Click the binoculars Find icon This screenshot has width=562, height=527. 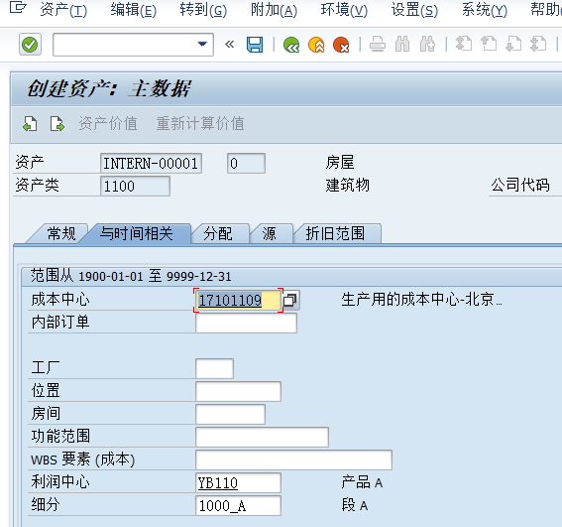coord(402,45)
